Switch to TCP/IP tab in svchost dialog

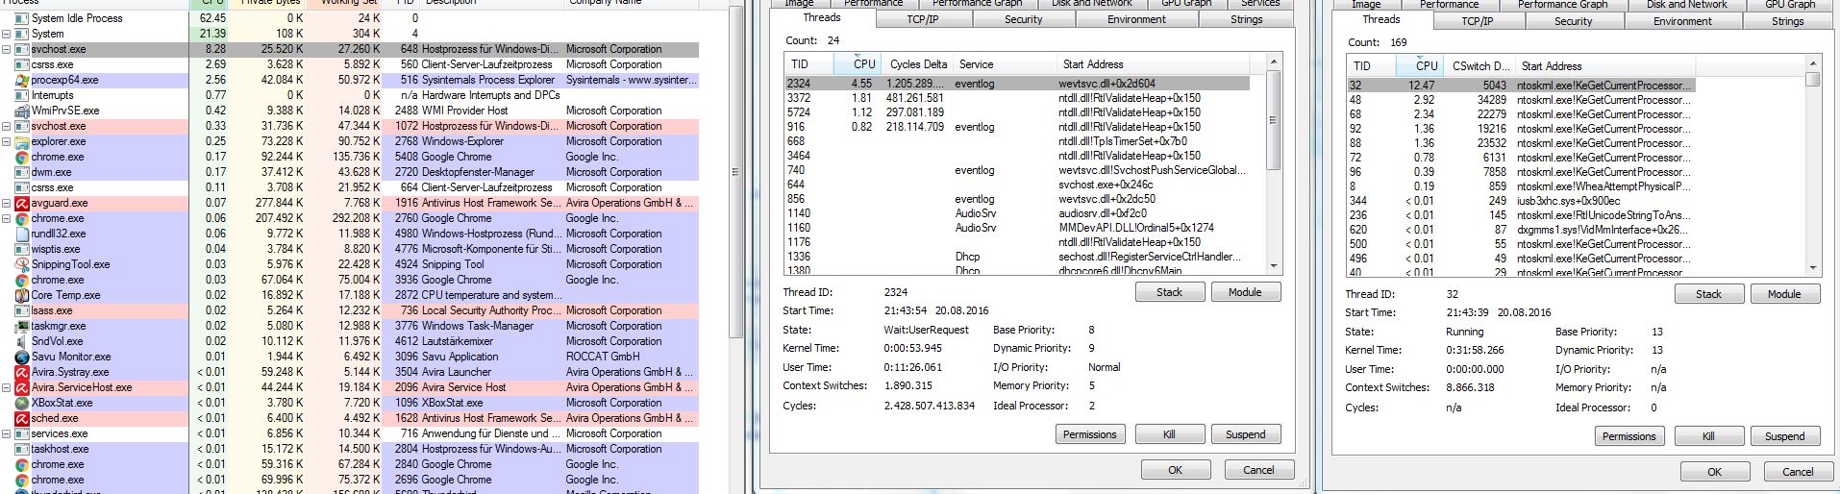pyautogui.click(x=922, y=19)
